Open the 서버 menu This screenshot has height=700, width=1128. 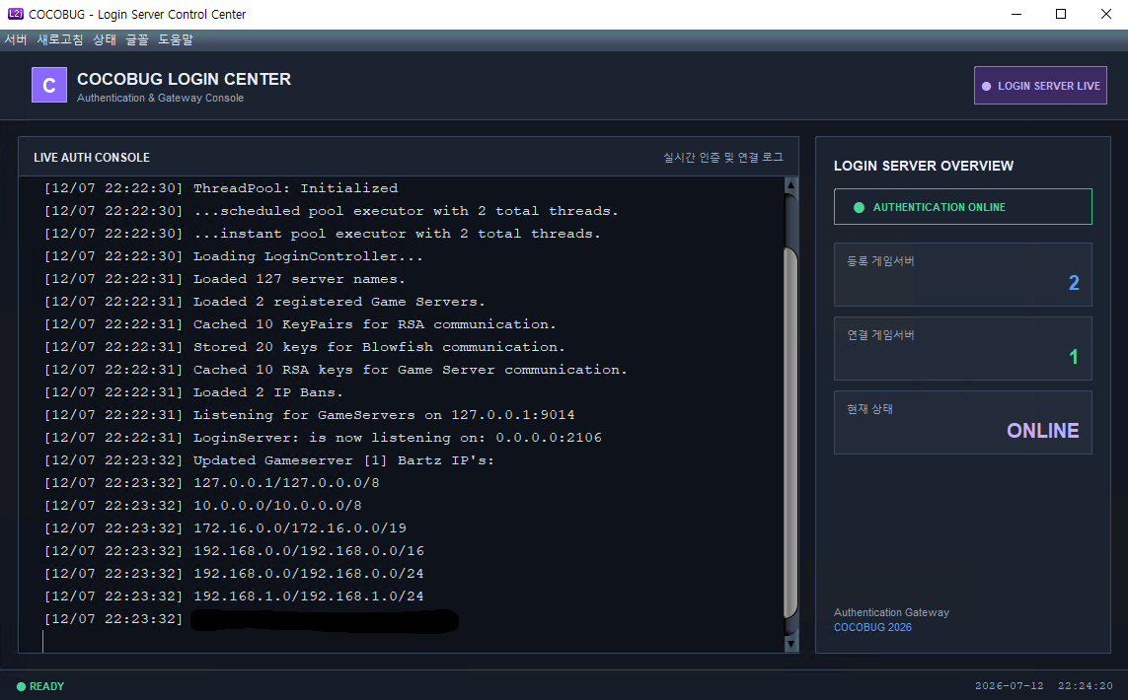point(16,39)
